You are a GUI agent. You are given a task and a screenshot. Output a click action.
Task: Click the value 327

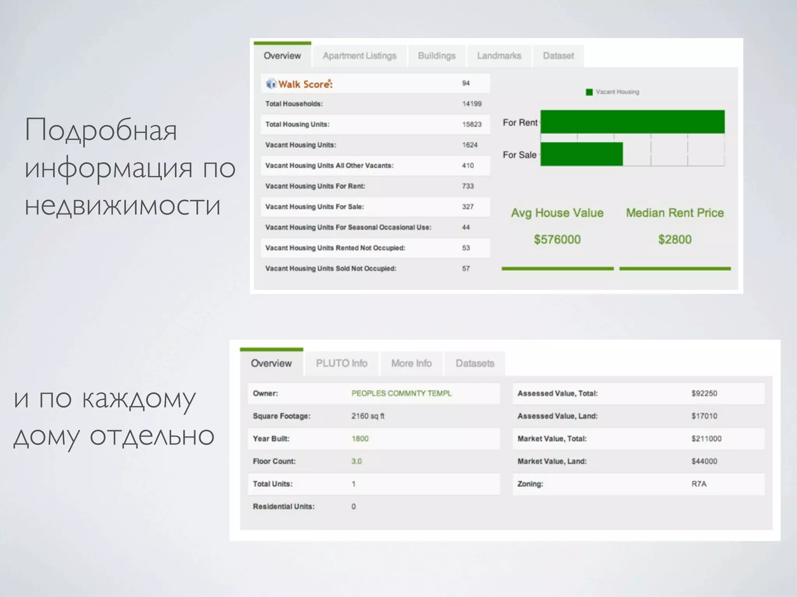(468, 207)
